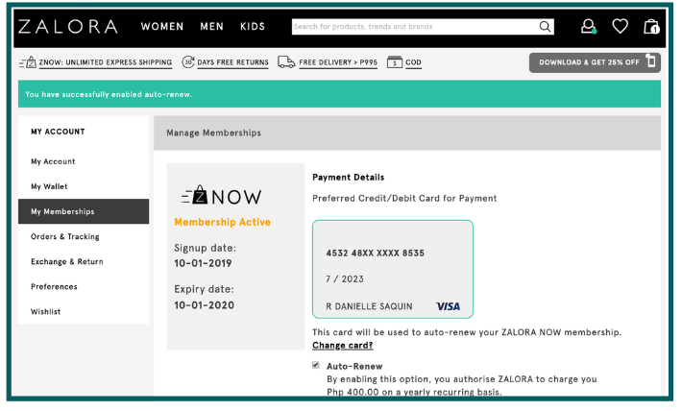The height and width of the screenshot is (411, 682).
Task: Click the ZALORA logo
Action: click(x=68, y=27)
